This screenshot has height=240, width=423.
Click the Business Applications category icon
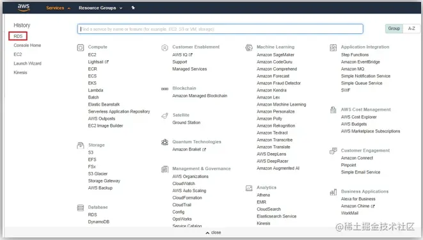coord(333,192)
